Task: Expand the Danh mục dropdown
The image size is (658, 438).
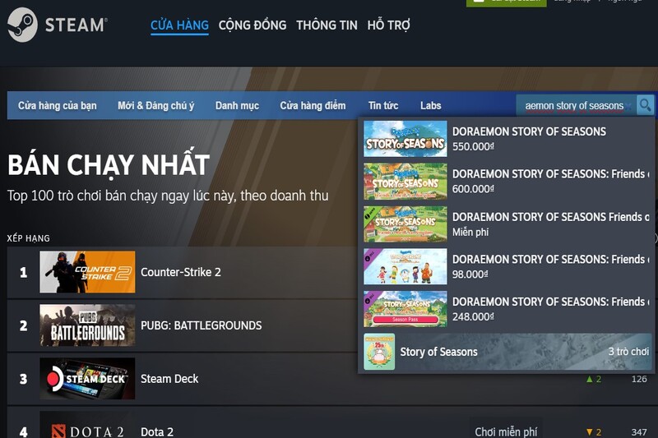Action: tap(237, 106)
